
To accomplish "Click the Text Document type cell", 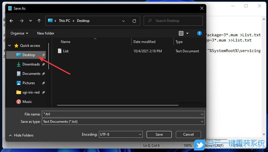I will (187, 51).
